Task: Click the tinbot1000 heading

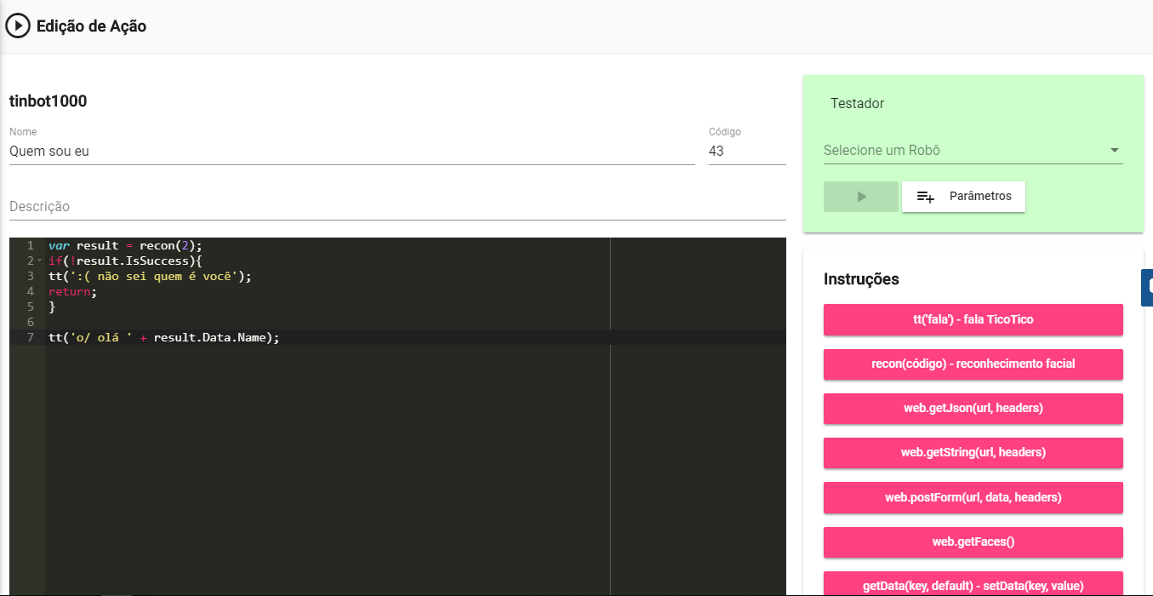Action: click(49, 101)
